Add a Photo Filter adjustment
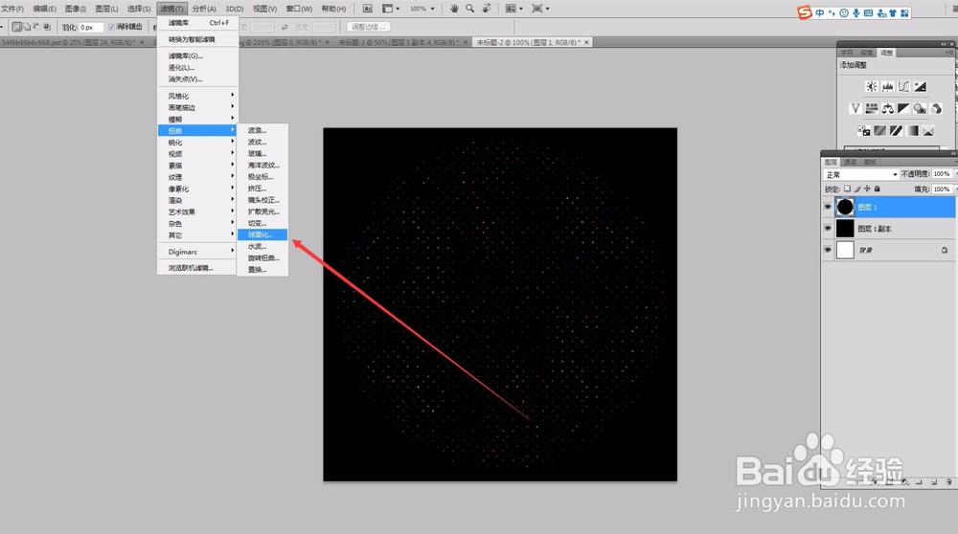Image resolution: width=958 pixels, height=534 pixels. [x=920, y=109]
